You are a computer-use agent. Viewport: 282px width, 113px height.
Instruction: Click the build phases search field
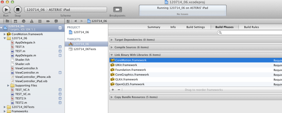coord(250,33)
